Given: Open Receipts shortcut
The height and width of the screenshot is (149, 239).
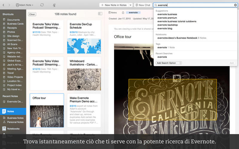Looking at the screenshot, I should tap(12, 28).
